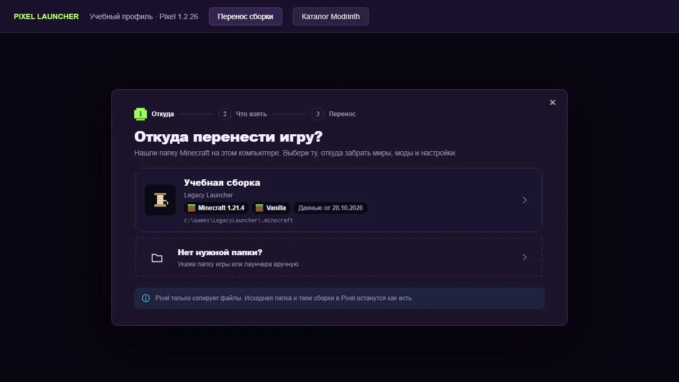Choose the Учебная сборка card
The image size is (679, 382).
click(x=338, y=200)
